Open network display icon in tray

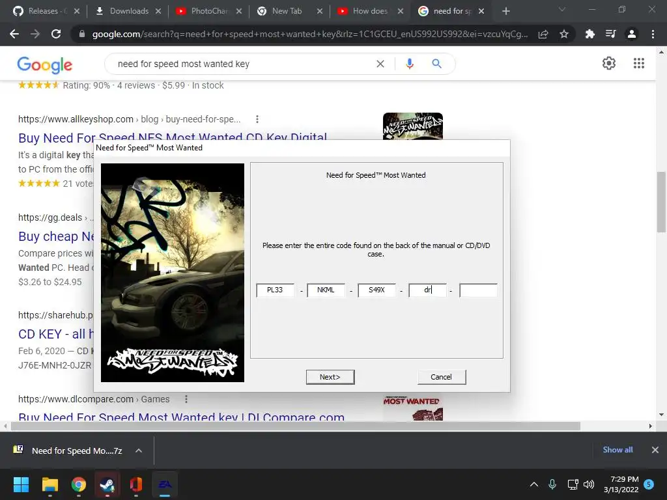point(573,484)
